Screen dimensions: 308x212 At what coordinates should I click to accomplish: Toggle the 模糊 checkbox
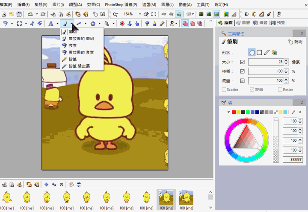(243, 71)
